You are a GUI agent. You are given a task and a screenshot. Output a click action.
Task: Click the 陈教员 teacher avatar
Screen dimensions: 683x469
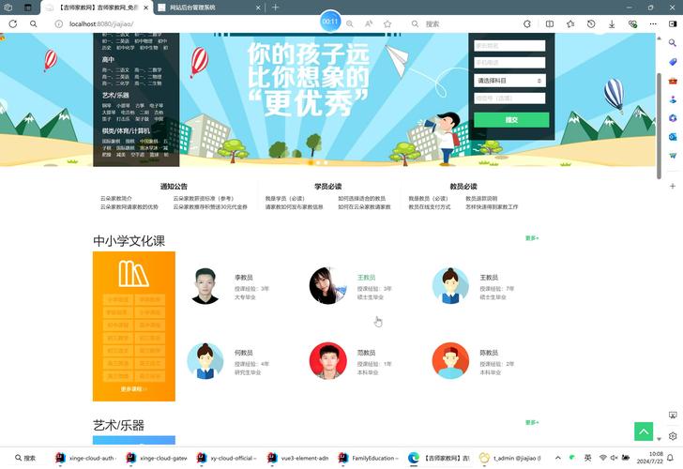[x=450, y=361]
